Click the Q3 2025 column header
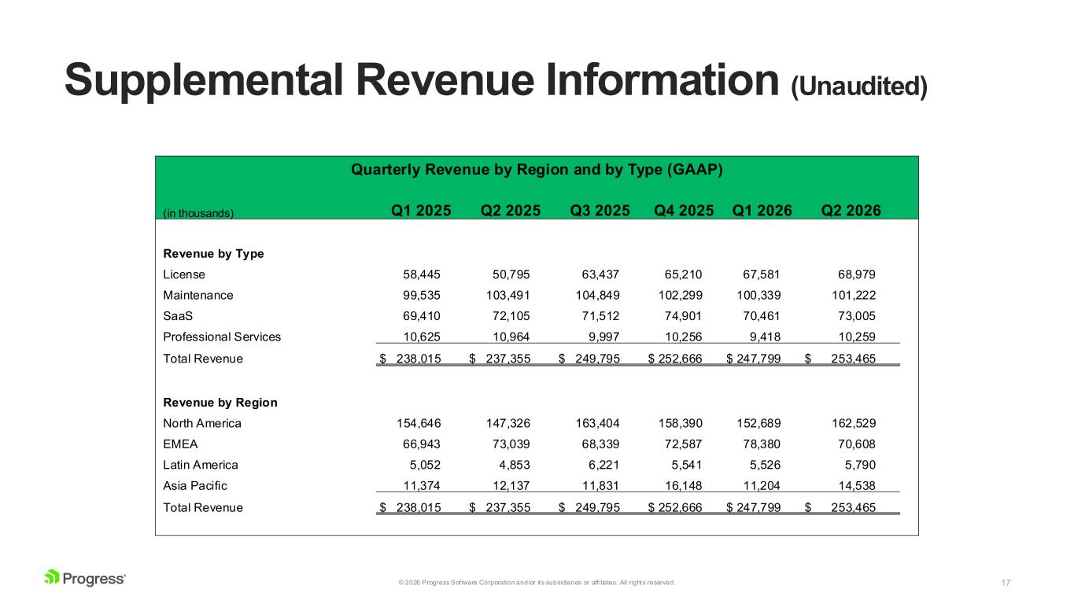This screenshot has width=1074, height=604. click(600, 210)
